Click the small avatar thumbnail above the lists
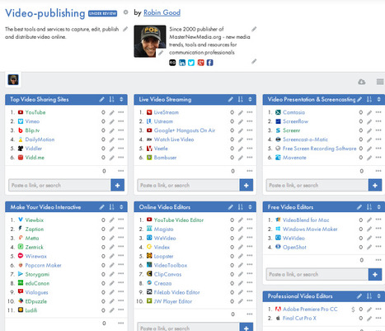 click(13, 80)
